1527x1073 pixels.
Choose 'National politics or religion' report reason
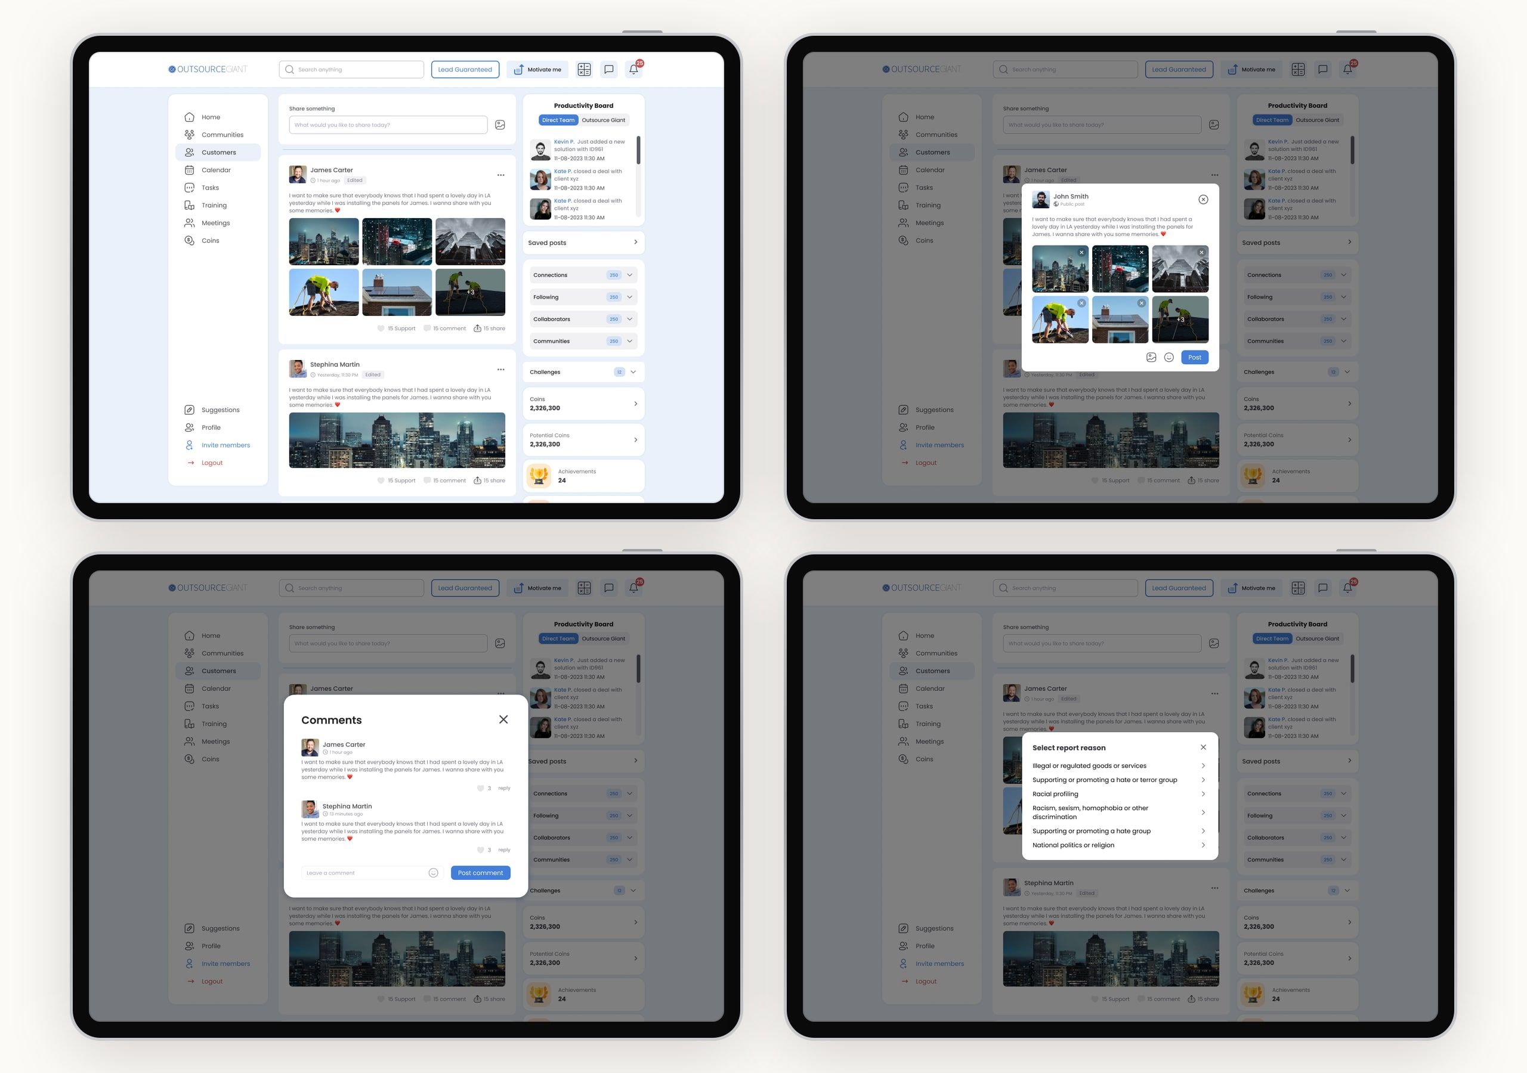[1120, 846]
